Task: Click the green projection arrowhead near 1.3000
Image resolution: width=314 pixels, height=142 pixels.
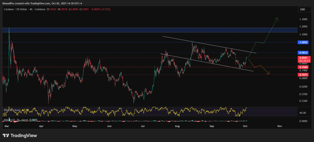Action: pyautogui.click(x=277, y=18)
